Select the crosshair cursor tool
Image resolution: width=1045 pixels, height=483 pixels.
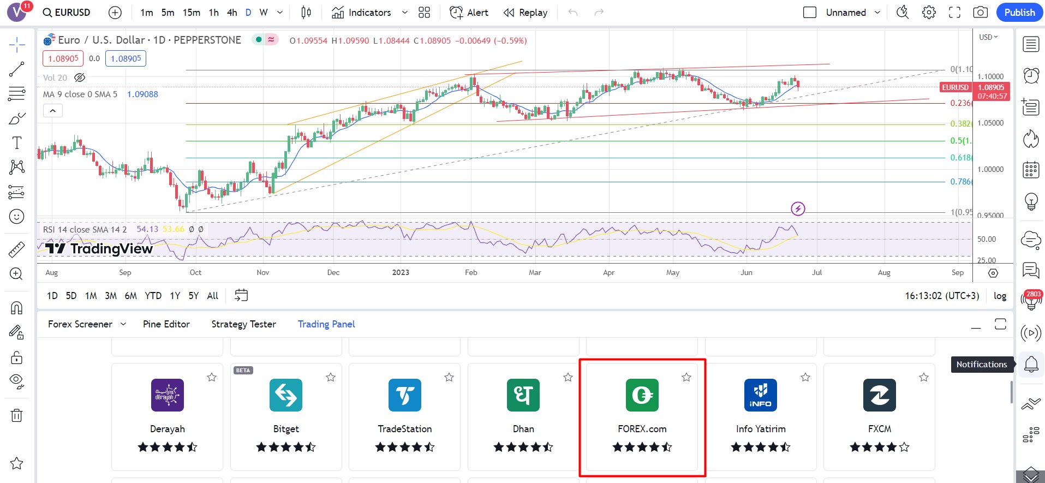tap(17, 45)
